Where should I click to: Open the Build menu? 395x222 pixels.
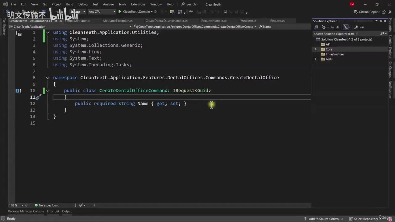click(70, 4)
